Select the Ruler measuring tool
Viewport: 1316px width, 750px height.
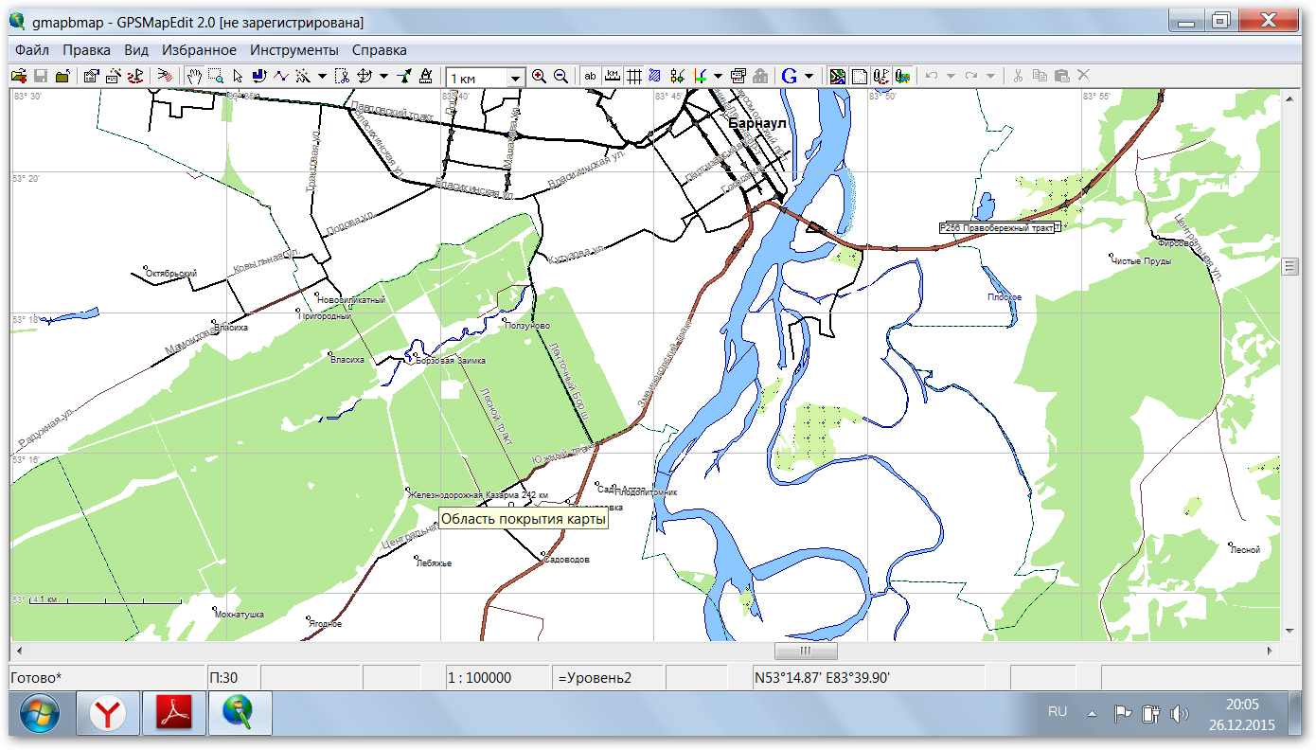(425, 76)
